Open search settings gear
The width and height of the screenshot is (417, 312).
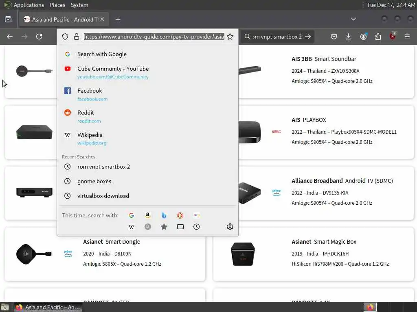point(230,227)
